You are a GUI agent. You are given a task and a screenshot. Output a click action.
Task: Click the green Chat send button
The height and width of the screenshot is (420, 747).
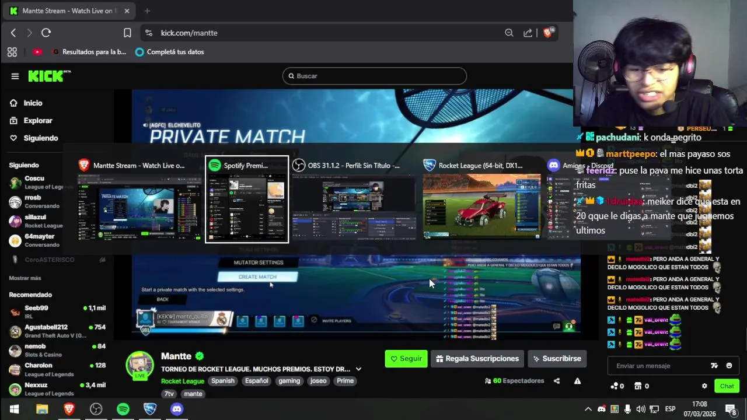coord(727,386)
